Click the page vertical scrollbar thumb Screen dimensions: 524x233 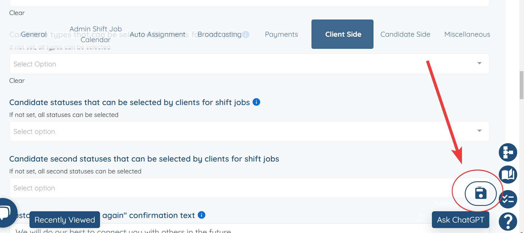point(521,85)
